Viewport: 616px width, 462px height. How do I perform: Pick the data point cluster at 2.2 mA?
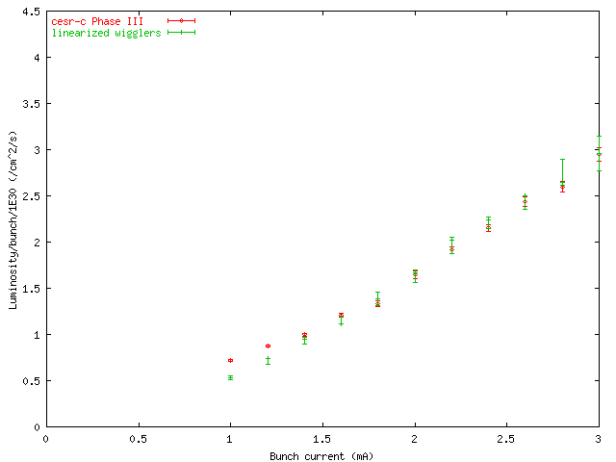click(451, 246)
